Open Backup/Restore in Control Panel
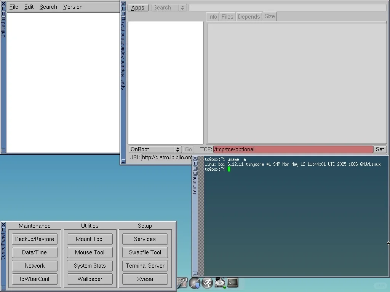Screen dimensions: 390x292 point(35,239)
